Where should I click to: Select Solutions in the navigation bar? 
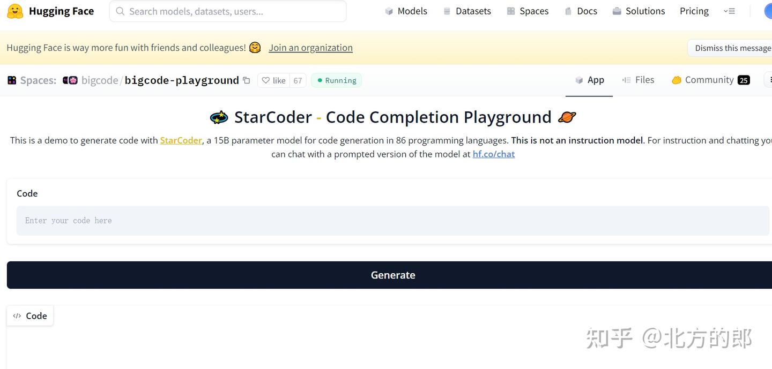639,11
